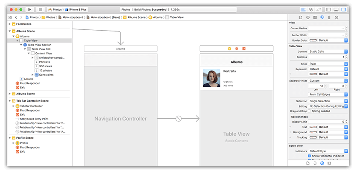Expand the Feed Scene in outline
Screen dimensions: 357x174
(10, 24)
